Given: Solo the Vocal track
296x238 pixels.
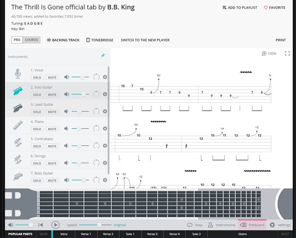Looking at the screenshot, I should [37, 77].
